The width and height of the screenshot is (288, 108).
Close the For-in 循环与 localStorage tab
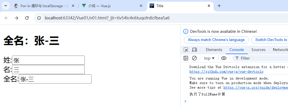pos(73,6)
